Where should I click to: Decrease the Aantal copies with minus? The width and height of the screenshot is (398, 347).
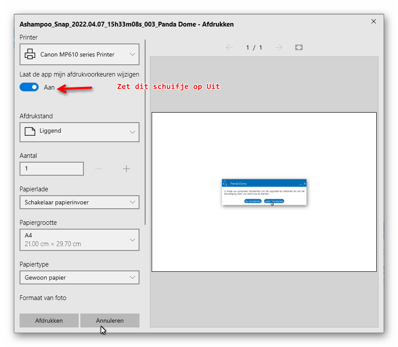(x=99, y=169)
